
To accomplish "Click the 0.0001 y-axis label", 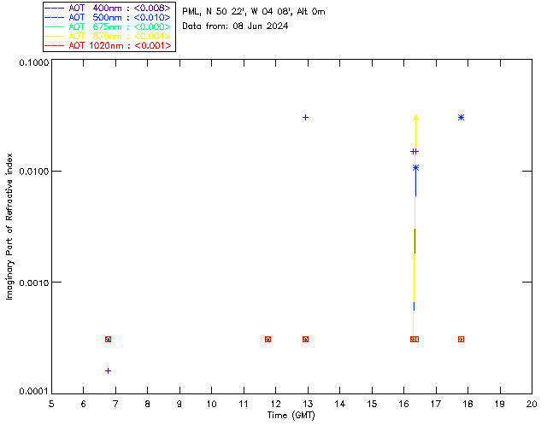I will tap(33, 392).
